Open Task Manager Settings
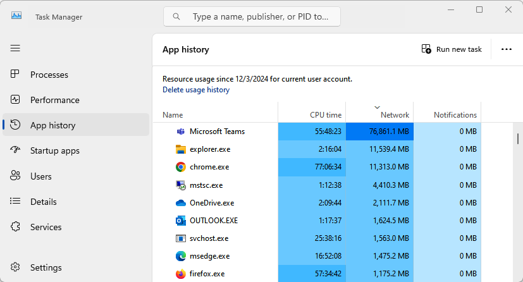The height and width of the screenshot is (282, 523). pos(76,267)
